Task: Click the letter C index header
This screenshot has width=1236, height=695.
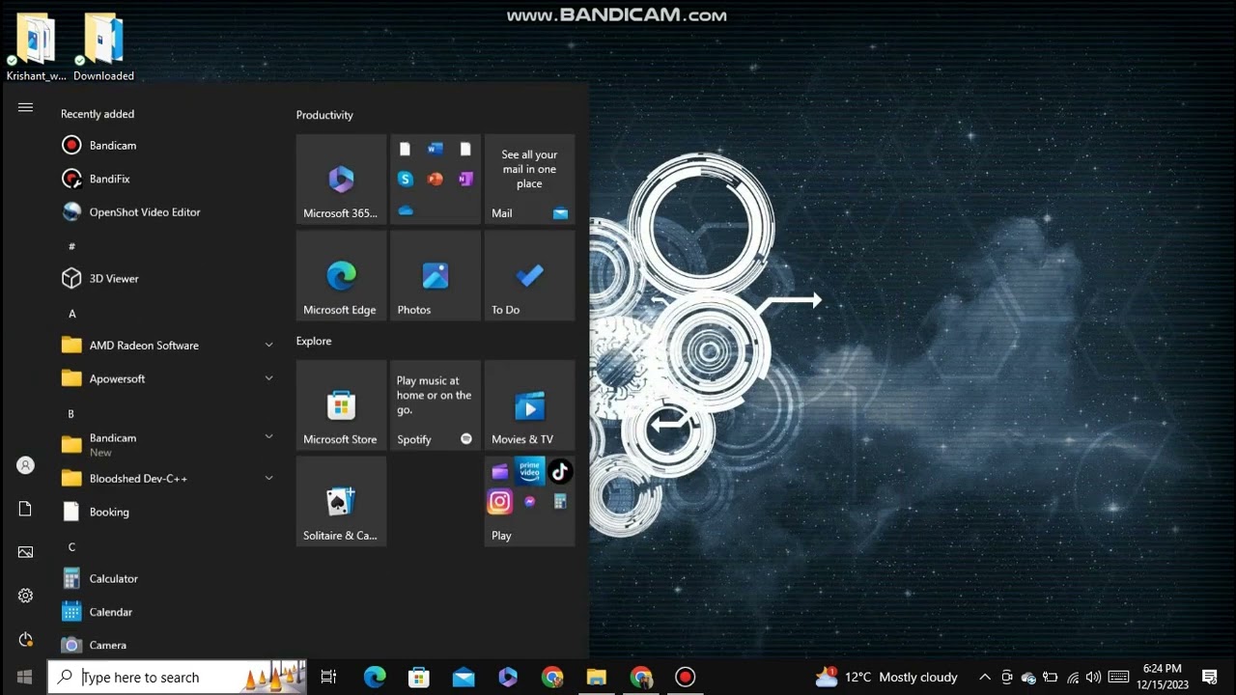Action: (x=71, y=547)
